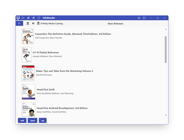This screenshot has width=184, height=140.
Task: Open the Cassandra Definitive Guide cover thumbnail
Action: pyautogui.click(x=28, y=36)
